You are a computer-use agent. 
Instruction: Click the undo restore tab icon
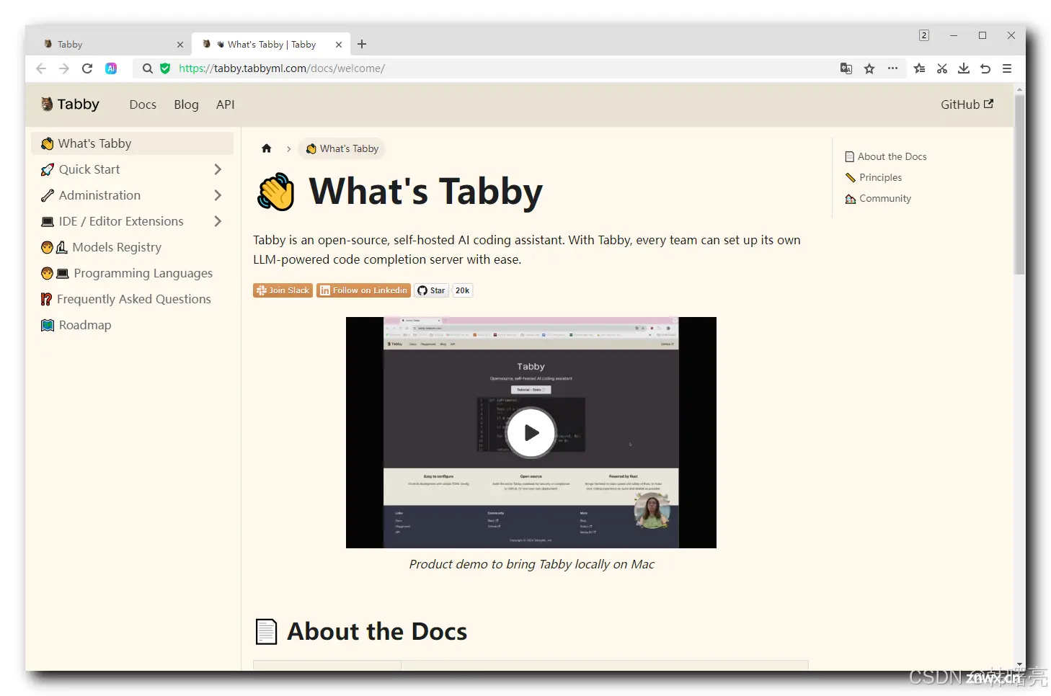[985, 68]
